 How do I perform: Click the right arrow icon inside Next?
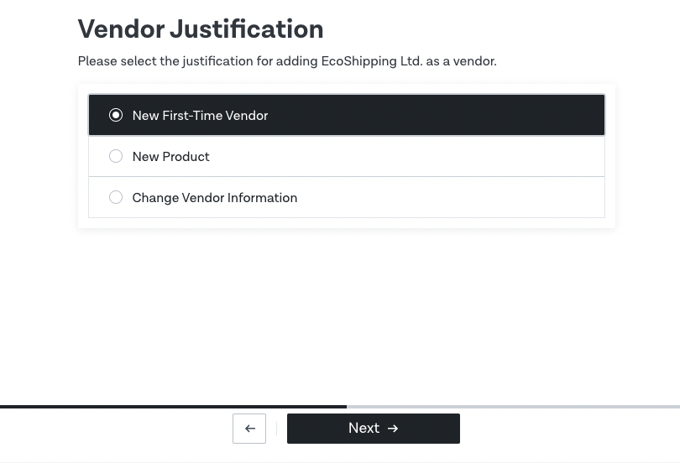pos(393,429)
